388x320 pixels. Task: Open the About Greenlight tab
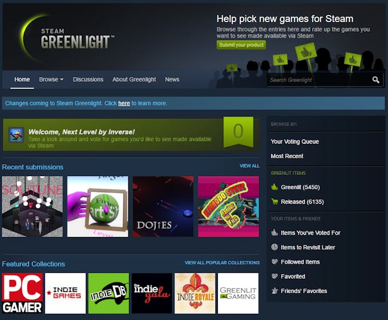(134, 79)
